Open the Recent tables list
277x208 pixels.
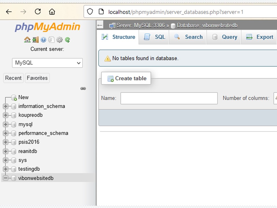(13, 78)
